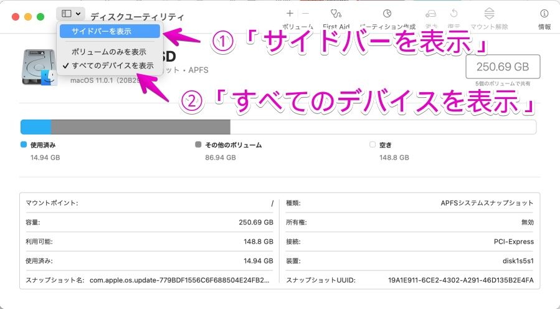The image size is (560, 309).
Task: Click '250.69 GB' in the 容量 row
Action: pos(256,222)
